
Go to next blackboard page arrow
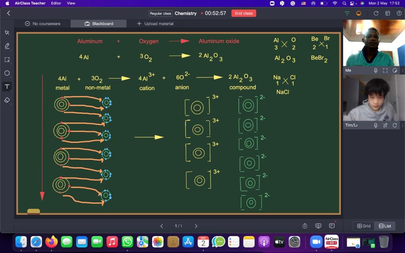[x=196, y=226]
